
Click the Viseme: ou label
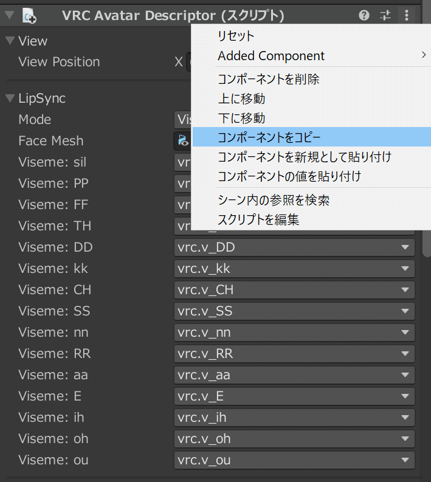(x=53, y=460)
